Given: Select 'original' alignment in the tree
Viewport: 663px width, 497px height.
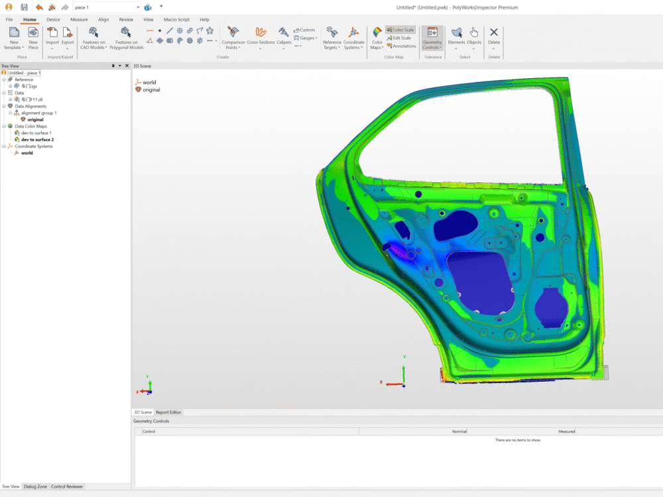Looking at the screenshot, I should pos(36,119).
